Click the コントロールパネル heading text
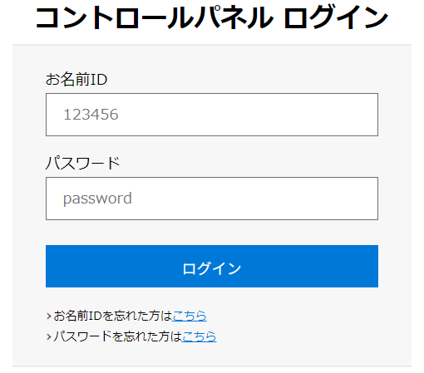Screen dimensions: 424x373 [155, 17]
